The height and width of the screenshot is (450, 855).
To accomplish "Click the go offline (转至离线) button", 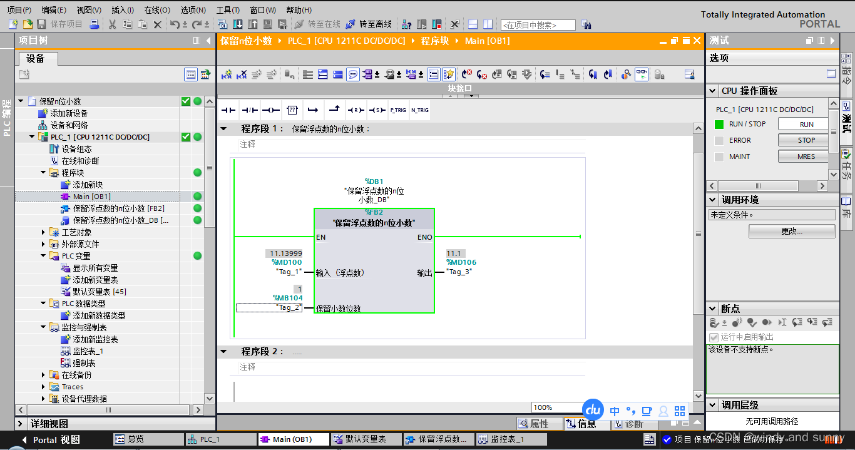I will pyautogui.click(x=369, y=24).
